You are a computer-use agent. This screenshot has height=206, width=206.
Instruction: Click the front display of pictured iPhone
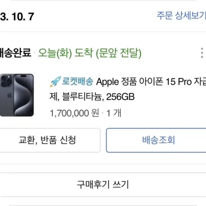[24, 95]
